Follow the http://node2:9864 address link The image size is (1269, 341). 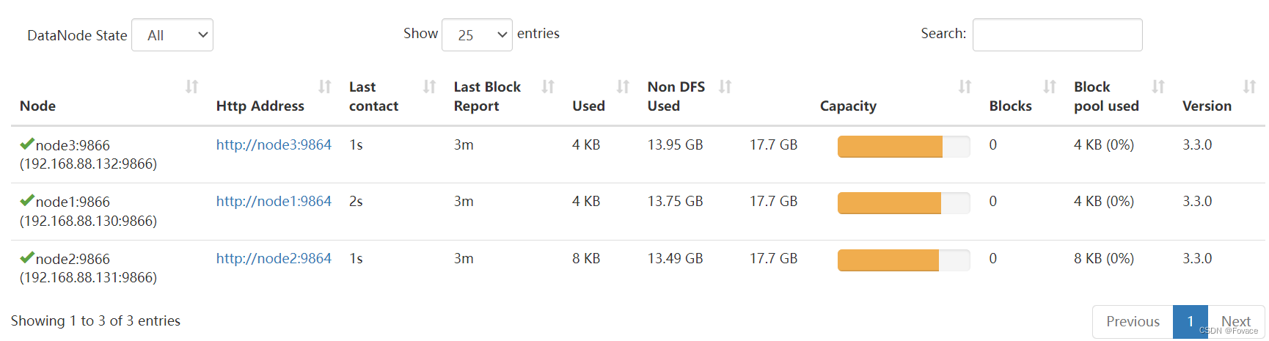coord(274,259)
